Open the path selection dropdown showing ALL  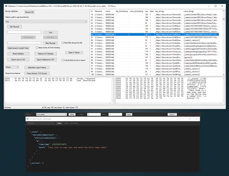click(x=46, y=21)
